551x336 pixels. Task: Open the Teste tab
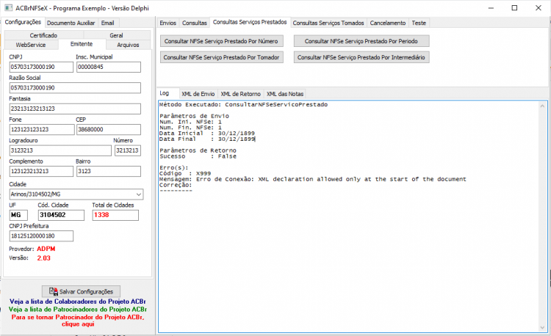[x=419, y=23]
